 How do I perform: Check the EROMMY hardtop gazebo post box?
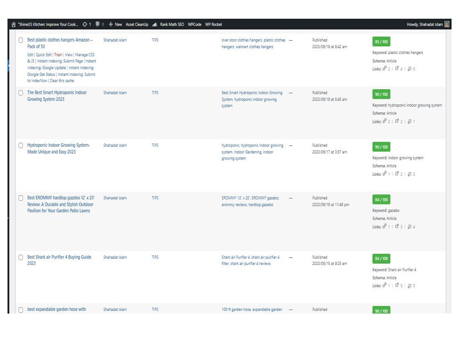pos(21,198)
